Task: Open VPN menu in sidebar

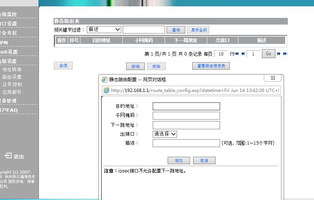Action: click(x=4, y=42)
